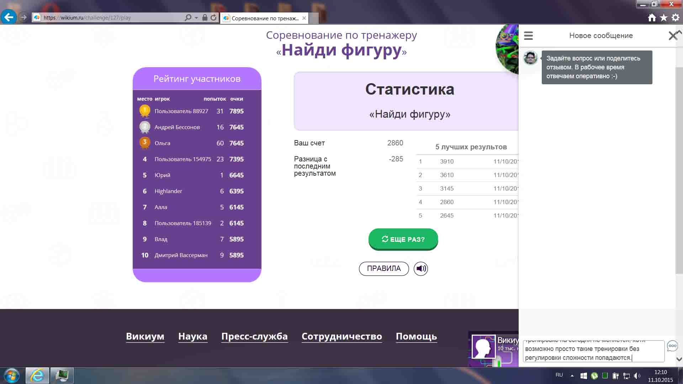Screen dimensions: 683x384
Task: Click in the chat message text field
Action: tap(593, 352)
